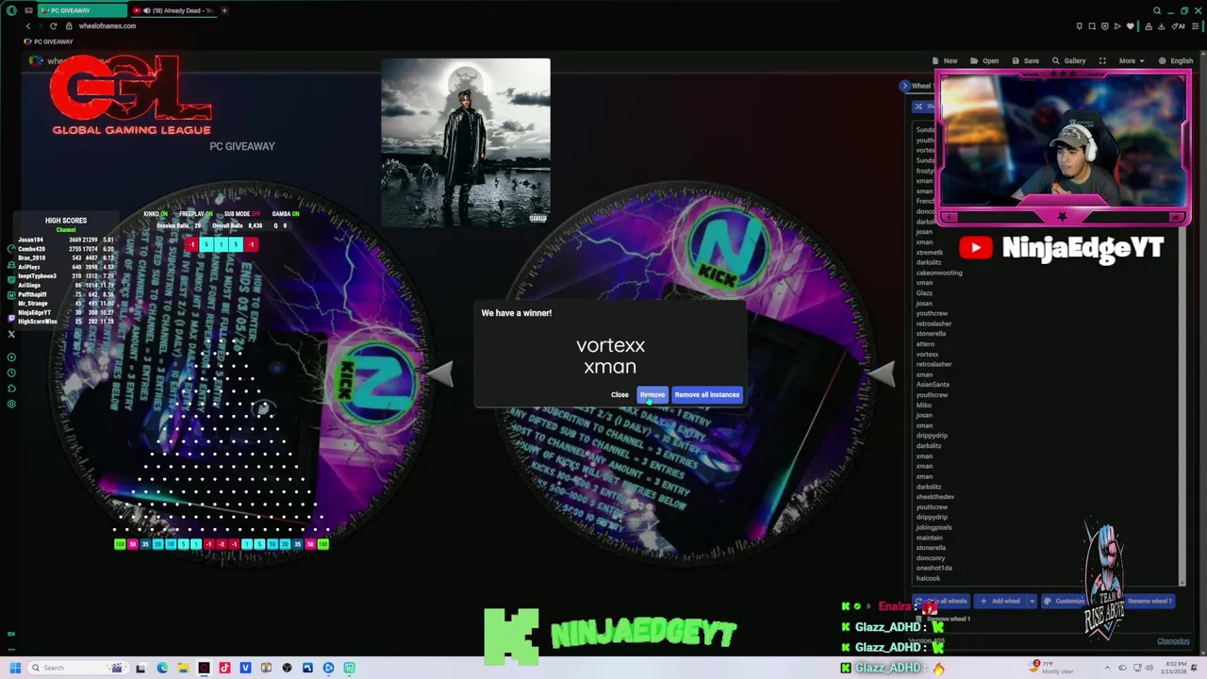
Task: Toggle fullscreen mode icon
Action: pyautogui.click(x=1102, y=60)
